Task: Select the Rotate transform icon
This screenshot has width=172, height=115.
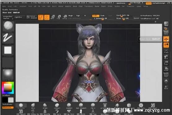Action: [x=65, y=17]
